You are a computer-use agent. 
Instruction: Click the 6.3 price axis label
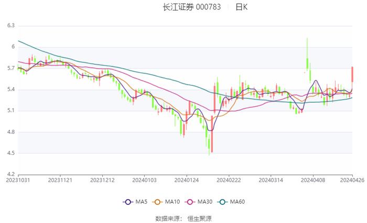(x=11, y=26)
